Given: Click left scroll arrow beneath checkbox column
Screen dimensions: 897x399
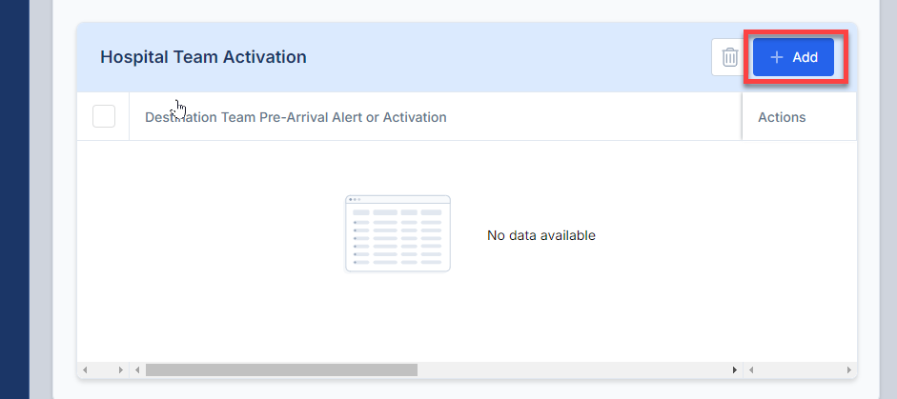Looking at the screenshot, I should [x=85, y=369].
